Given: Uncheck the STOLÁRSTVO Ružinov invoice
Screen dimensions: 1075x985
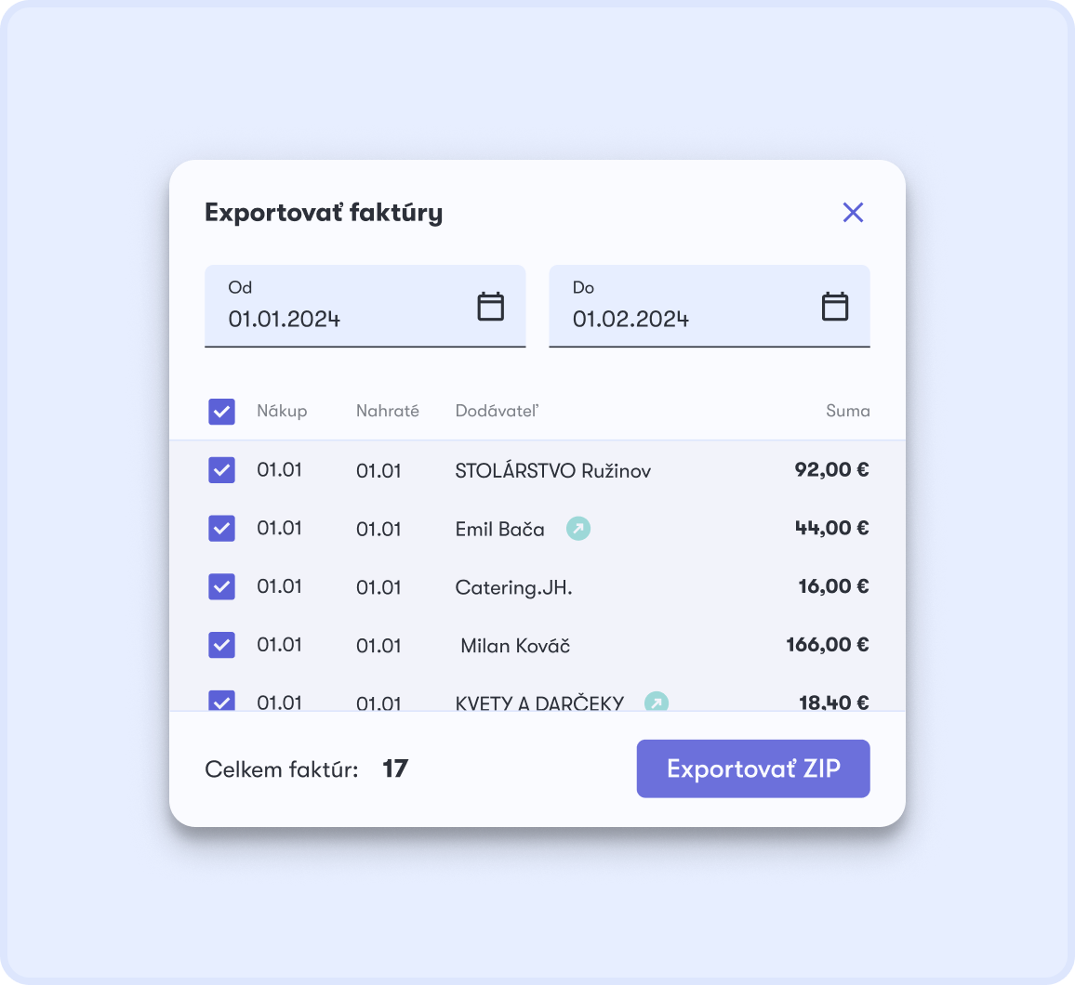Looking at the screenshot, I should coord(221,470).
